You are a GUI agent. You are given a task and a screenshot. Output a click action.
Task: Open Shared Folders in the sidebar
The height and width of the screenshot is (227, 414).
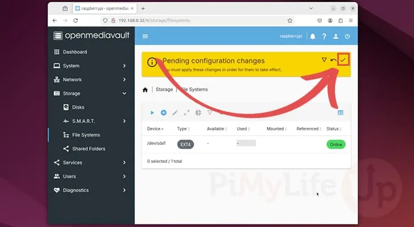91,149
